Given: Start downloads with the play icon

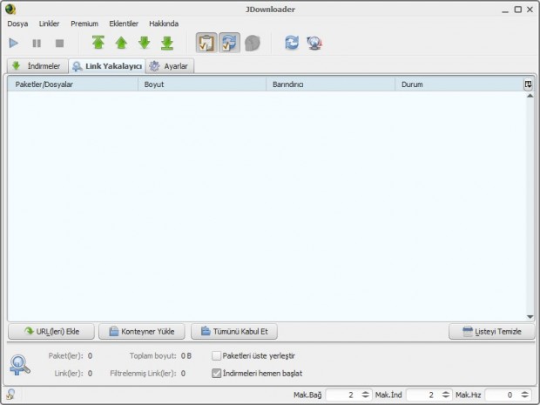Looking at the screenshot, I should pos(14,43).
